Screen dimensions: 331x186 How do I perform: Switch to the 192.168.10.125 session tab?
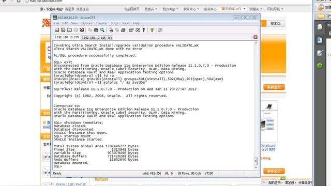click(x=67, y=37)
